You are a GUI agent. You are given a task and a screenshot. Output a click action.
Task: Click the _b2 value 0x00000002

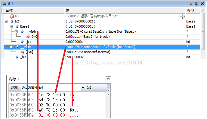tap(74, 57)
